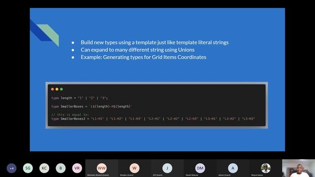
Task: Click code line 'type SmallerBoxes = L${length}'
Action: pyautogui.click(x=92, y=106)
